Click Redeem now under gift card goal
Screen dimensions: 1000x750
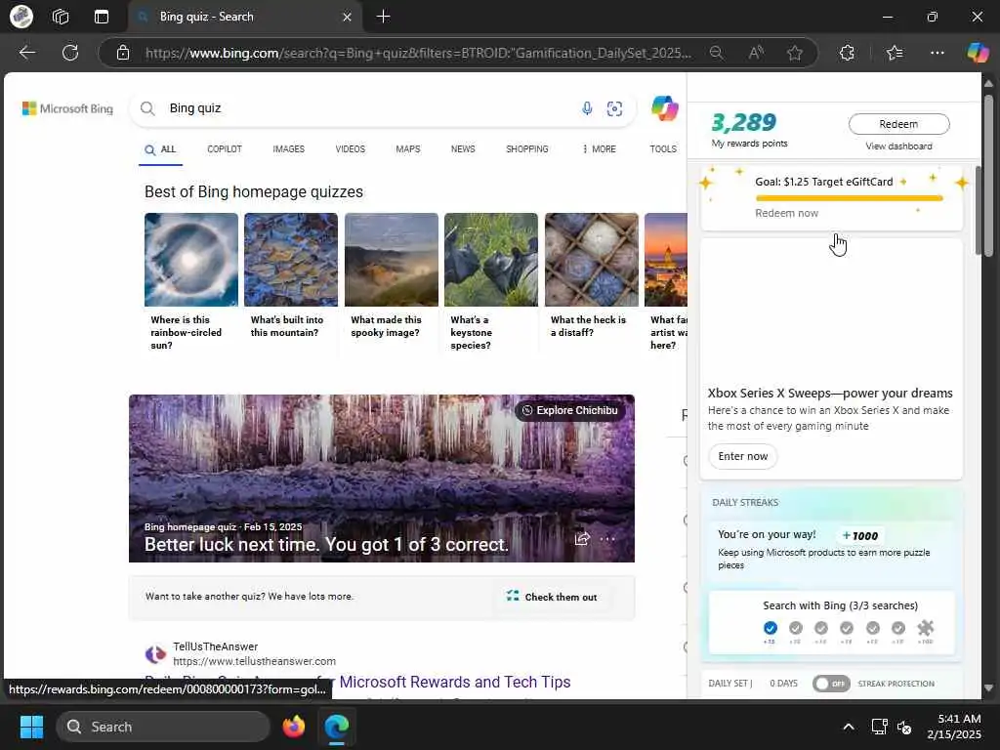click(x=786, y=213)
